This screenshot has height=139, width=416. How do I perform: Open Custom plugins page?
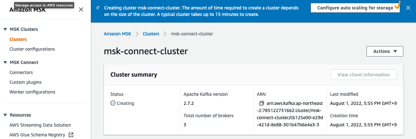click(25, 82)
